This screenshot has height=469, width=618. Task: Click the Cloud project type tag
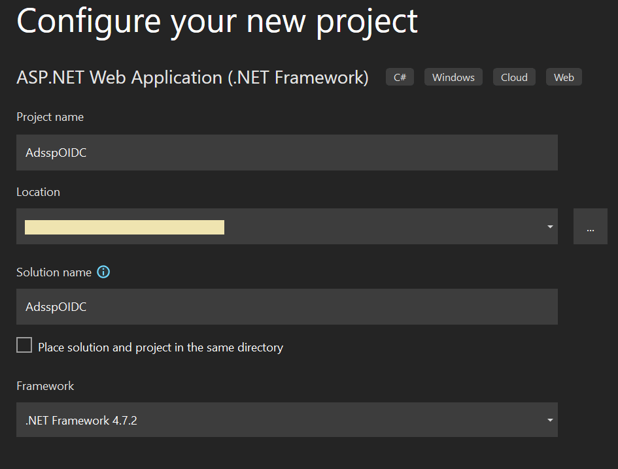pyautogui.click(x=514, y=77)
